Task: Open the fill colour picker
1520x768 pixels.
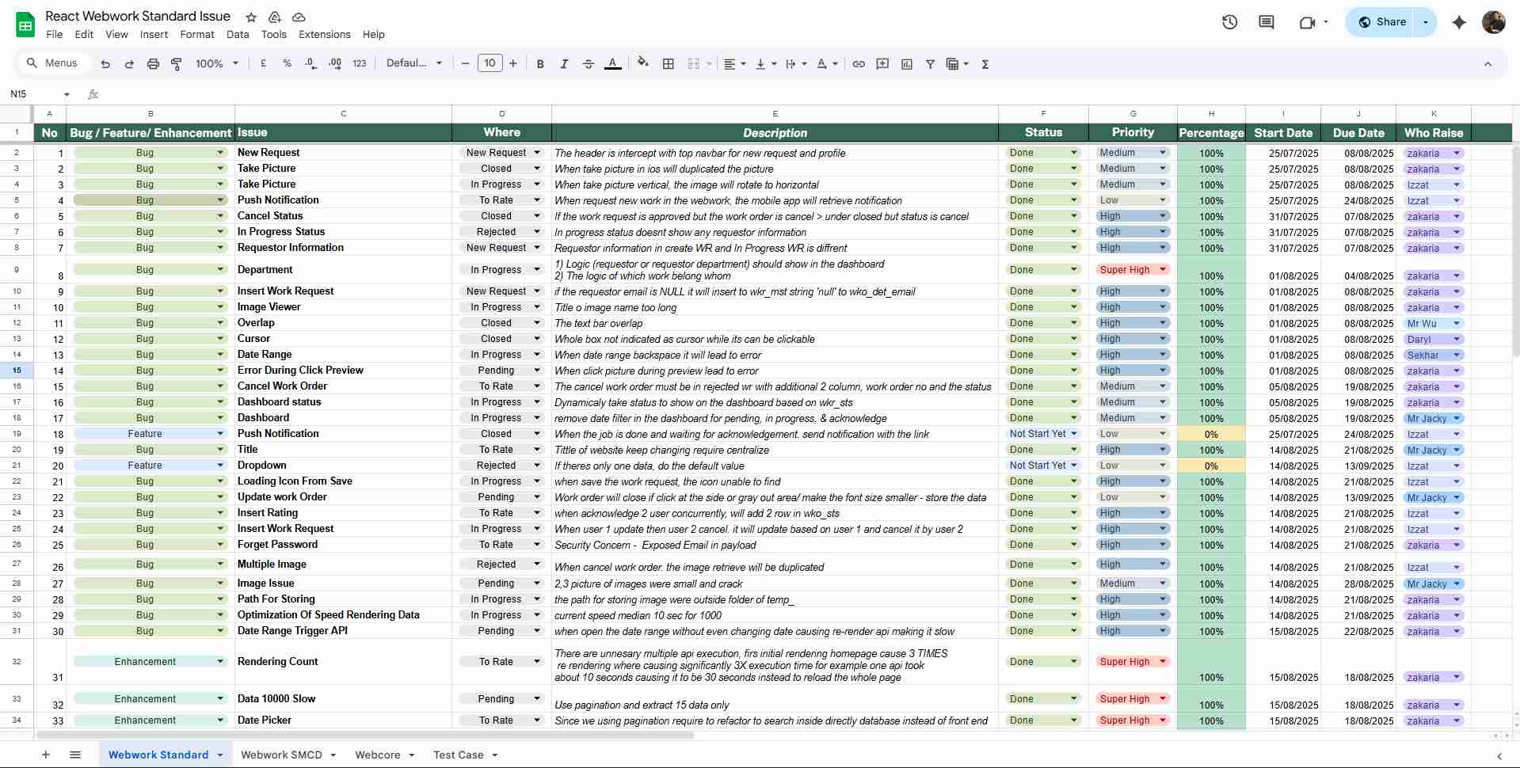Action: point(642,63)
